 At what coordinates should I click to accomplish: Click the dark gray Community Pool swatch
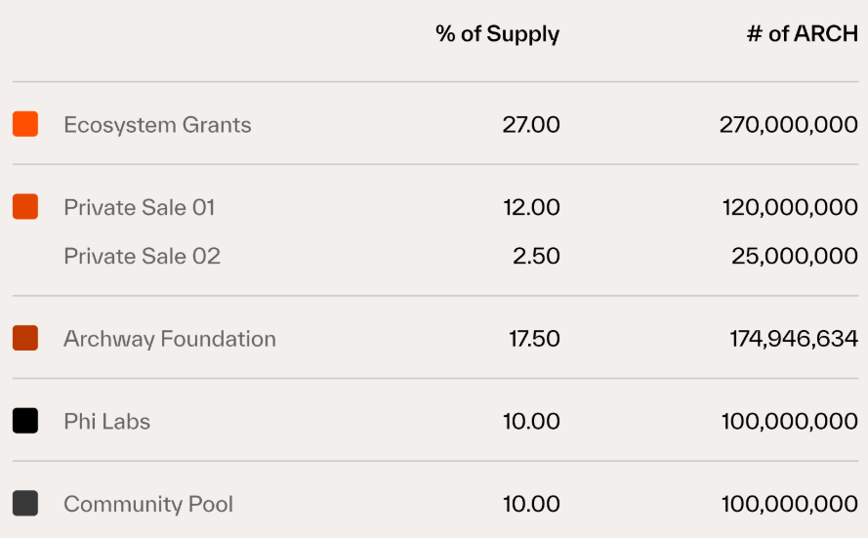click(25, 504)
